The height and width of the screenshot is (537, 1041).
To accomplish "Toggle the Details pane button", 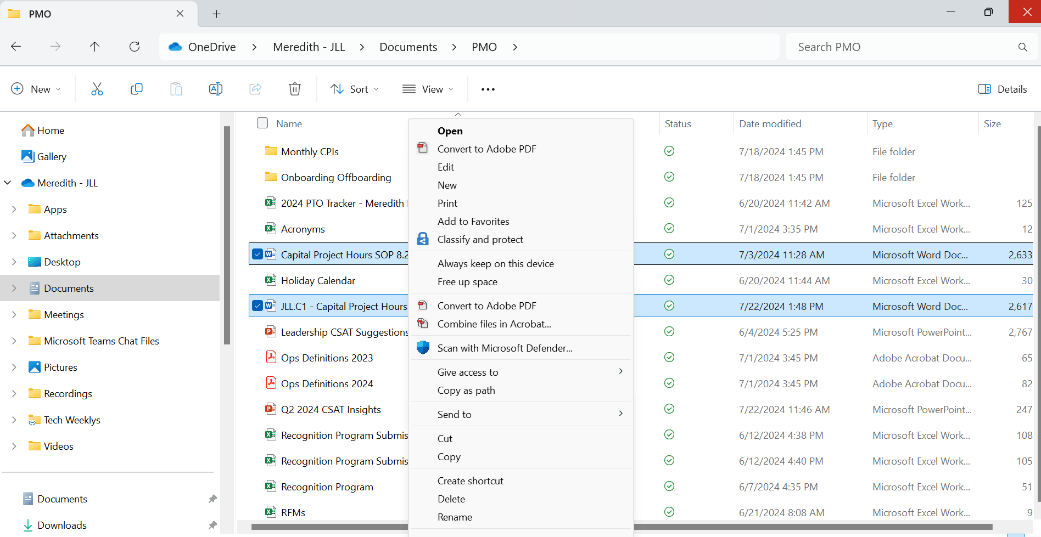I will point(1003,89).
